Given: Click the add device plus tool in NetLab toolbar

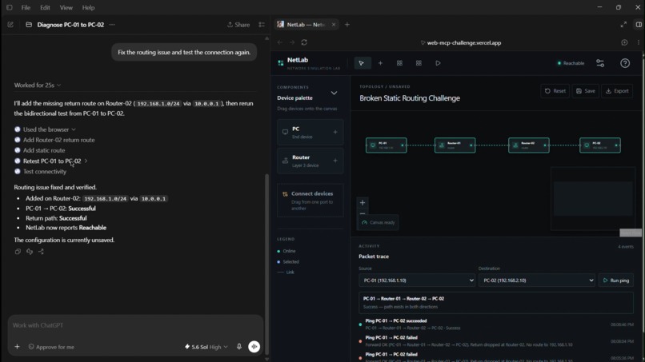Looking at the screenshot, I should click(x=380, y=63).
